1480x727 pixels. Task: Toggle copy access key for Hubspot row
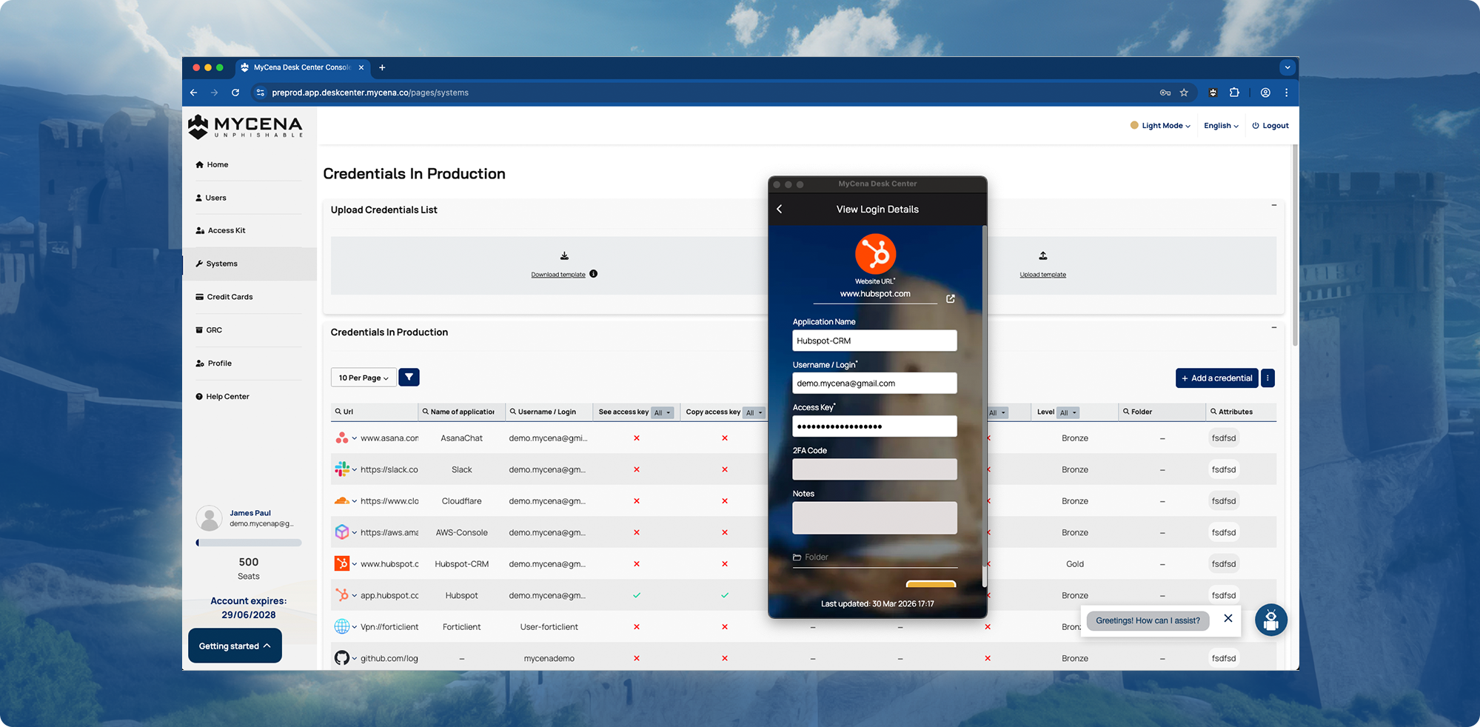(x=724, y=595)
